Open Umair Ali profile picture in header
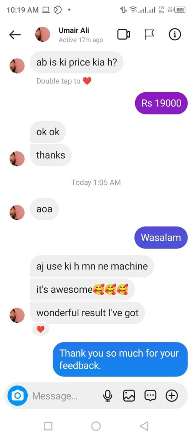 [43, 34]
